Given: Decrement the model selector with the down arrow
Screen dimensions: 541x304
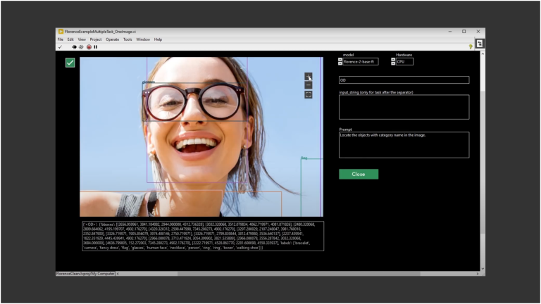Looking at the screenshot, I should [340, 63].
